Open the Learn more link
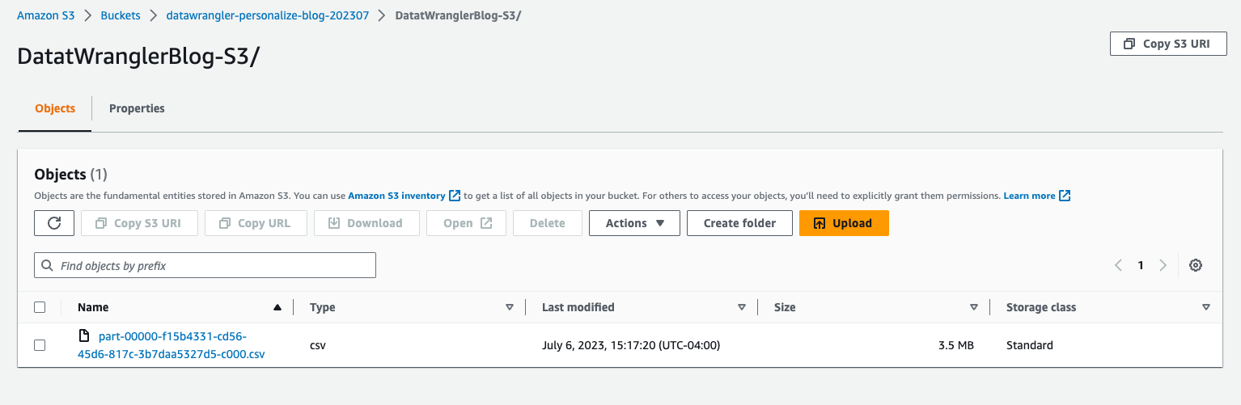 1029,196
